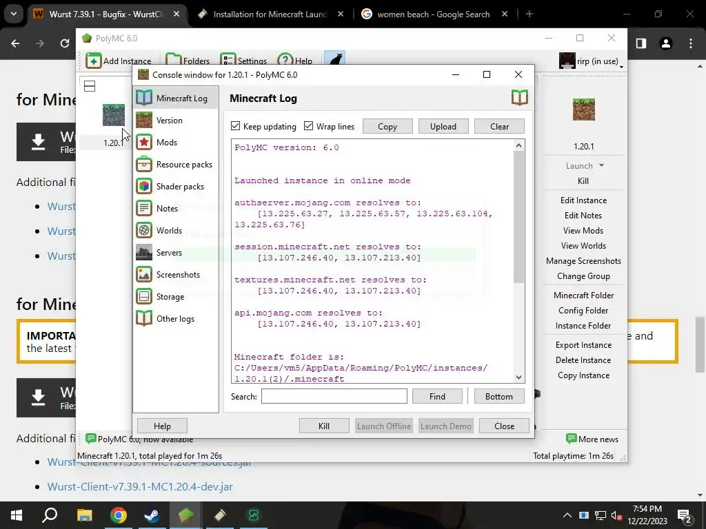Open Help in PolyMC toolbar

pos(295,61)
